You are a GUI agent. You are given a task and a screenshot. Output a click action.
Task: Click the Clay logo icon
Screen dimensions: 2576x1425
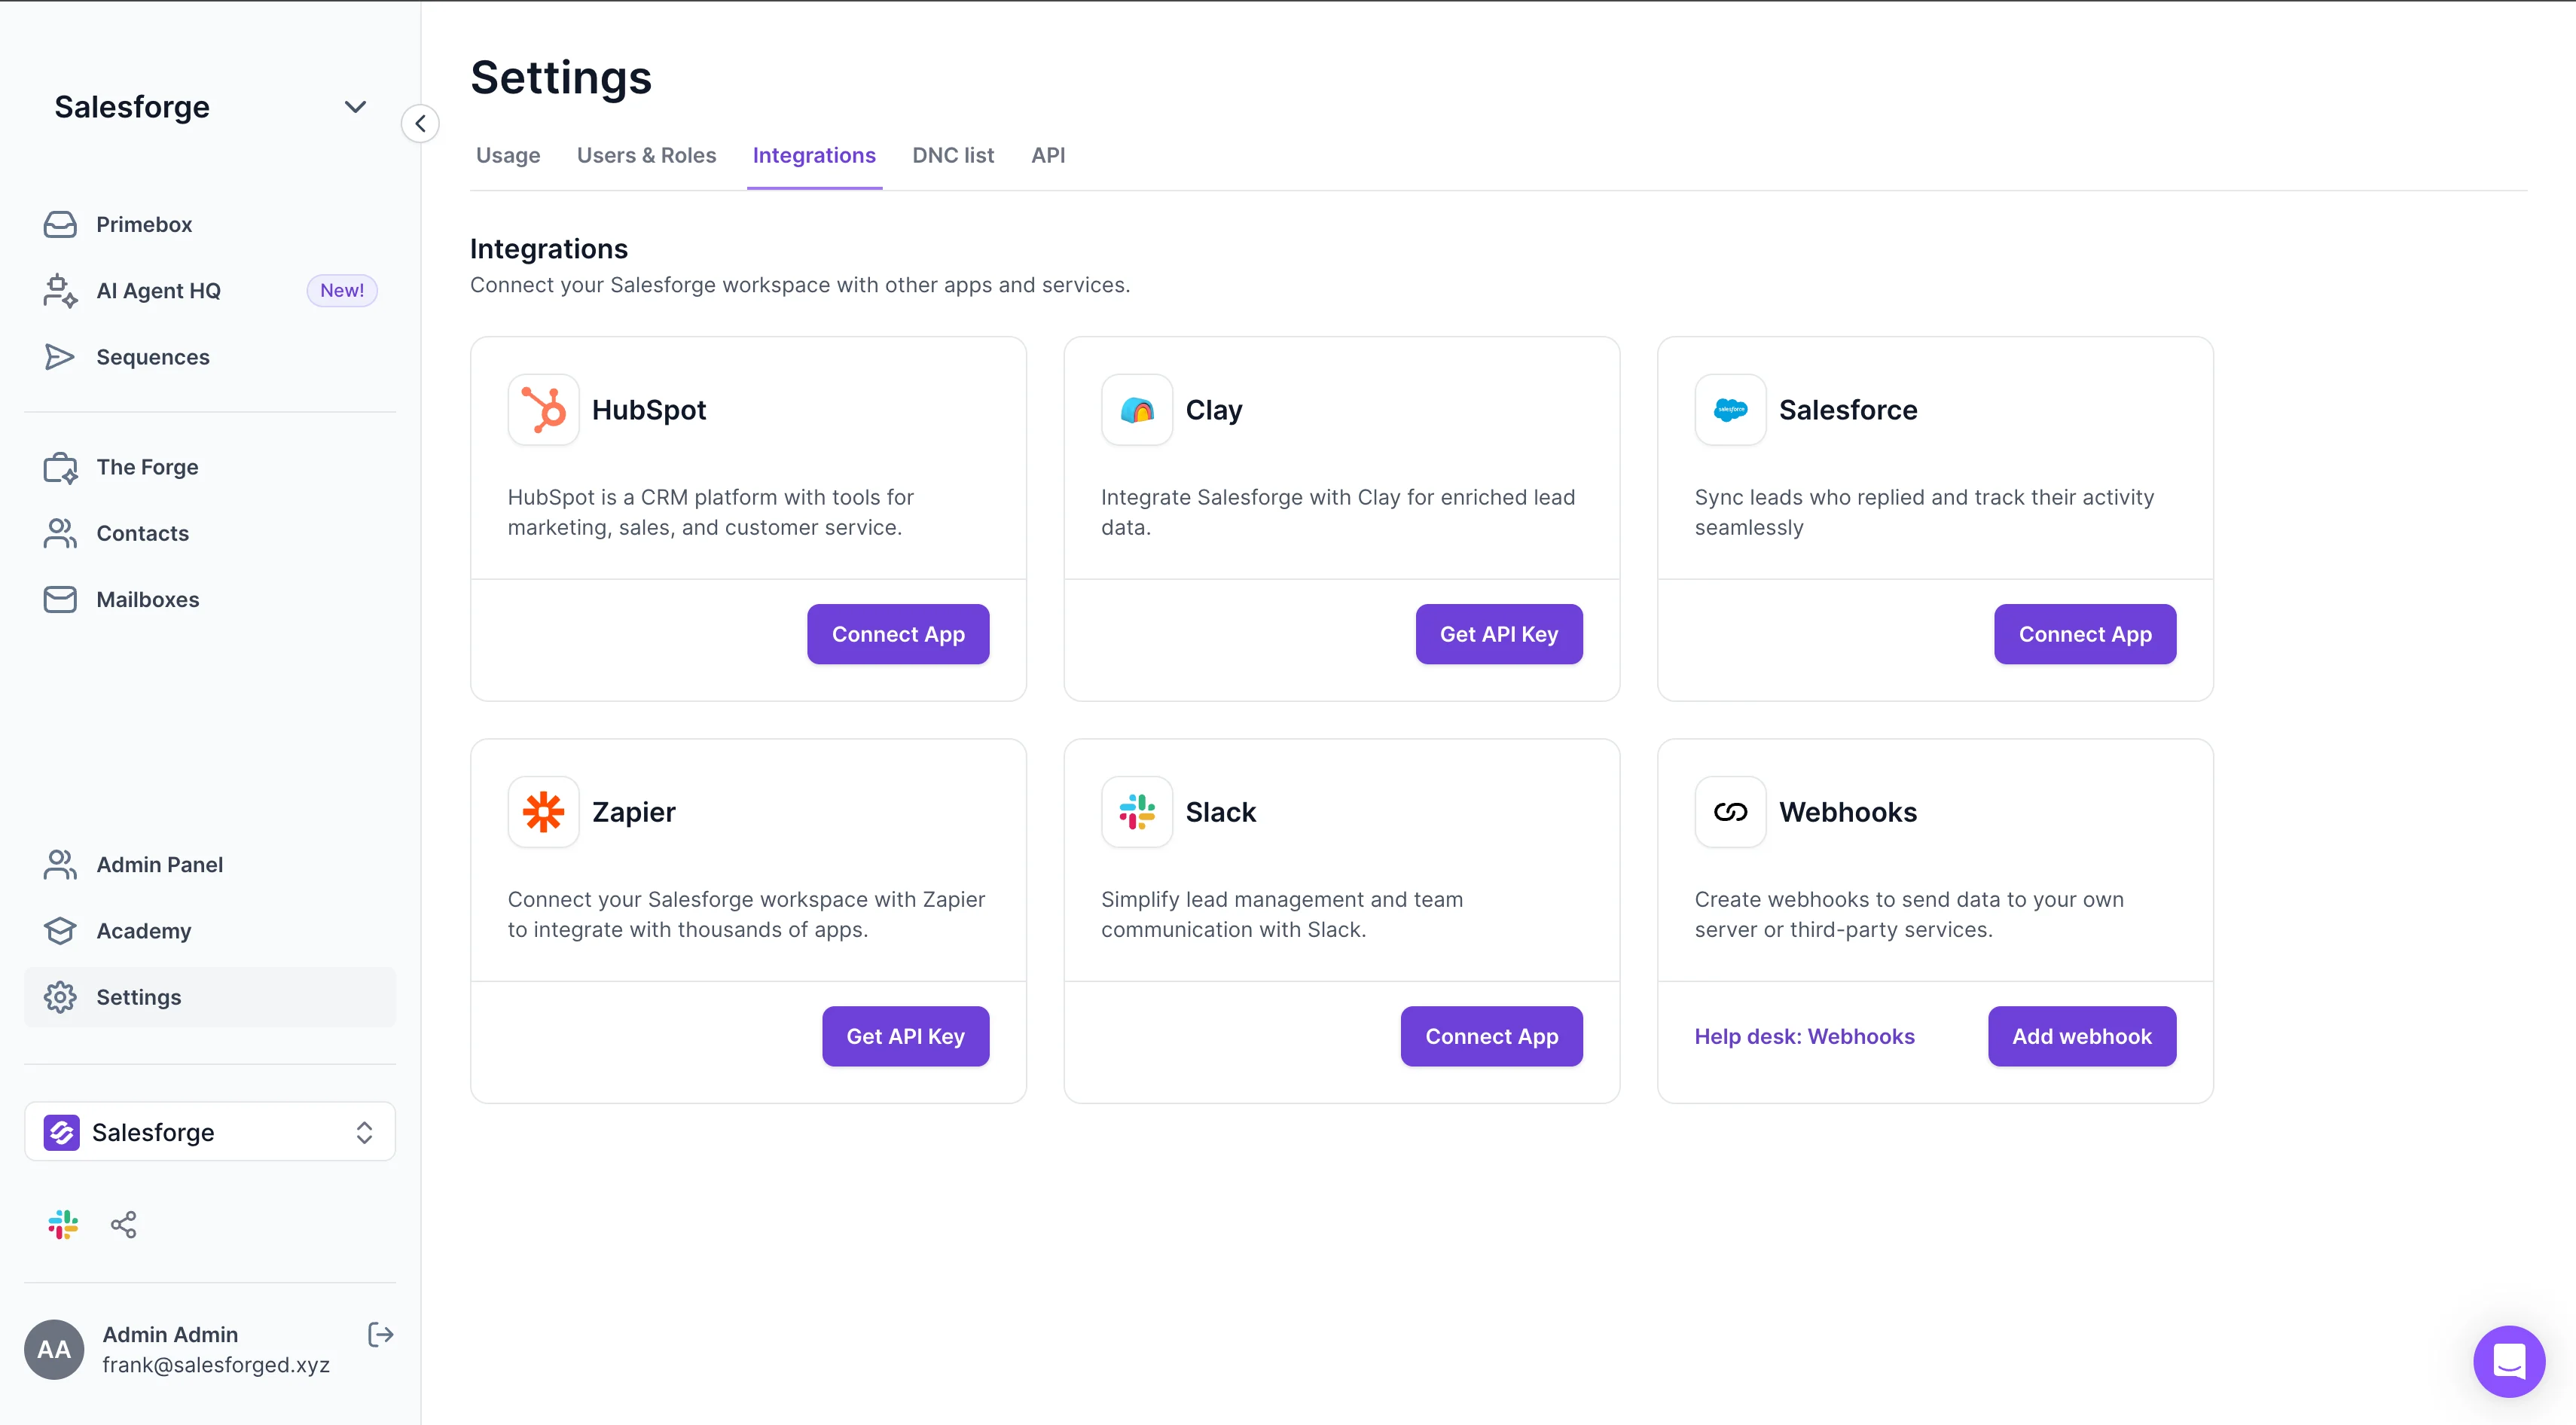[1137, 410]
